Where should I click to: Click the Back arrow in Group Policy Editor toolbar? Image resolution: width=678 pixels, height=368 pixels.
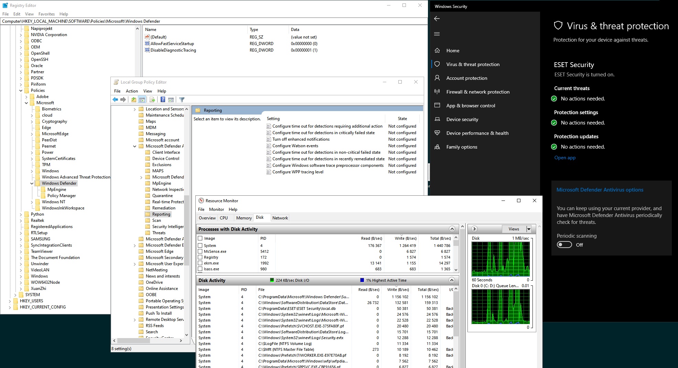pos(115,99)
